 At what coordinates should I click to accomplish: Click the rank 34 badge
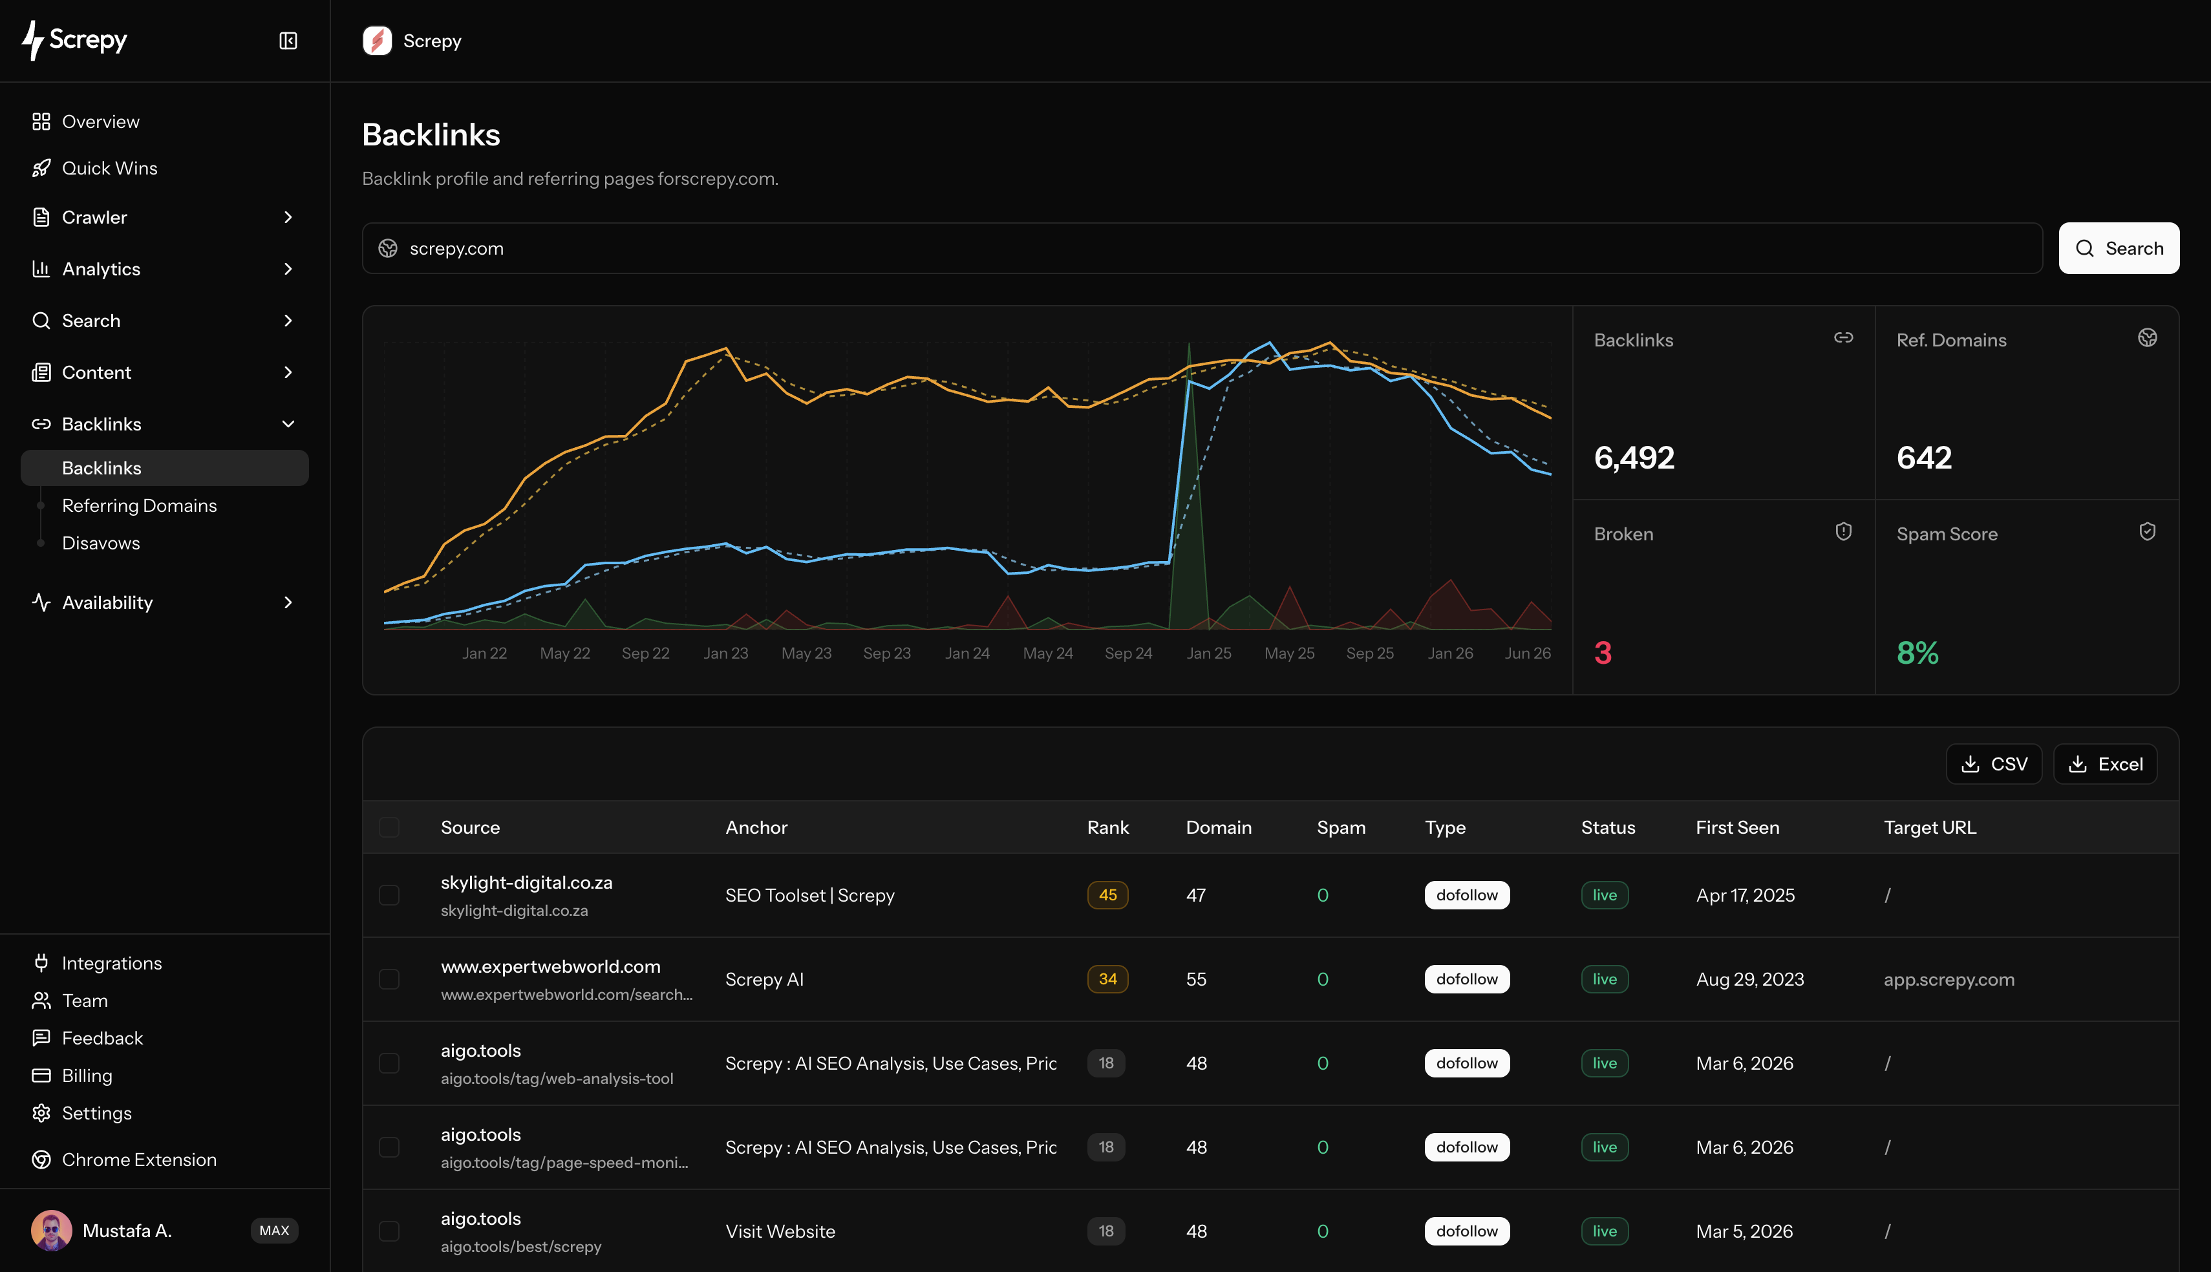1107,979
